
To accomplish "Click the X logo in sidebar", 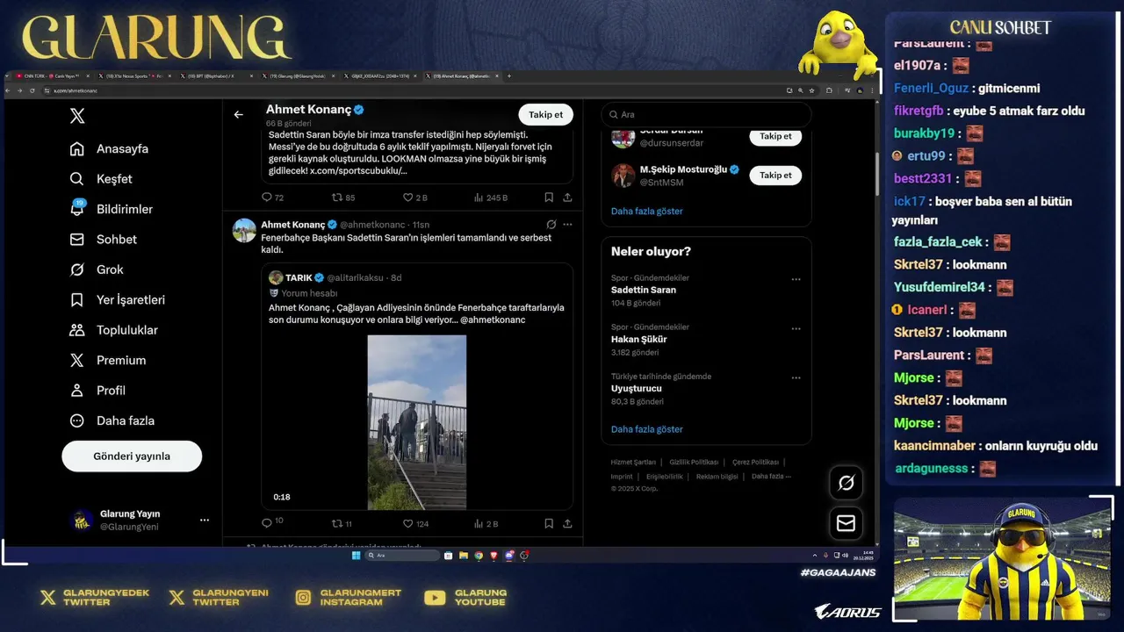I will 77,116.
